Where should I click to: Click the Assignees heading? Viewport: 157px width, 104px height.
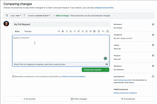click(118, 35)
